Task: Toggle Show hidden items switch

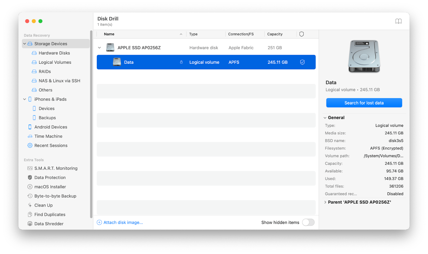Action: (x=308, y=223)
